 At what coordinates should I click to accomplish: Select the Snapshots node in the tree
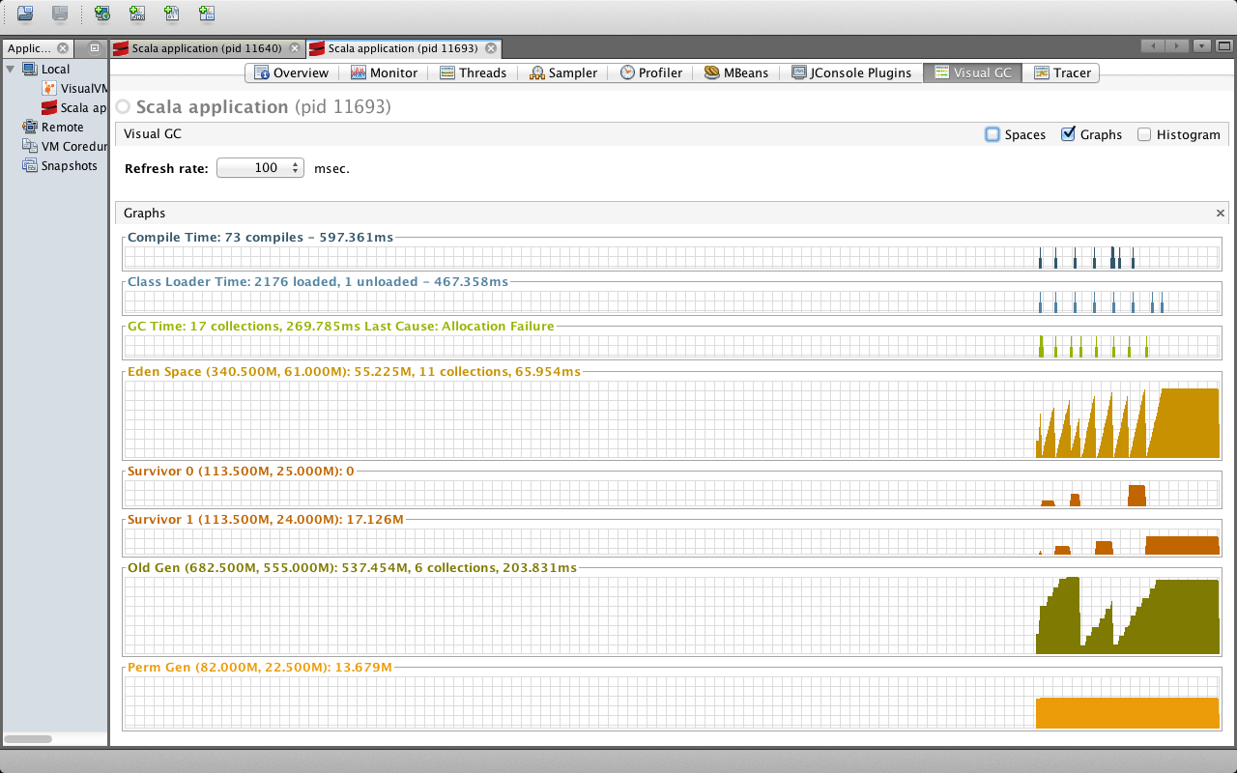coord(60,166)
